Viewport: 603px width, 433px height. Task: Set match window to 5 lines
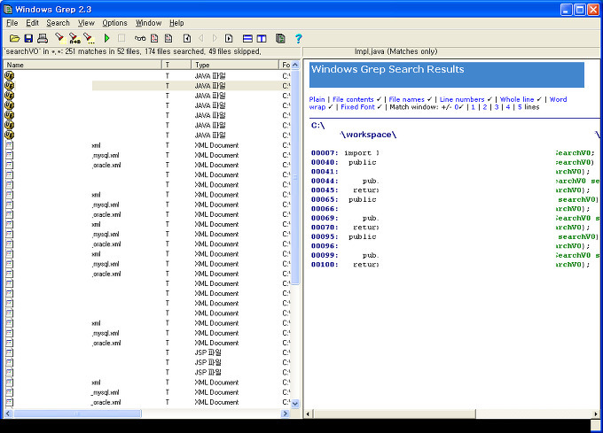(520, 107)
